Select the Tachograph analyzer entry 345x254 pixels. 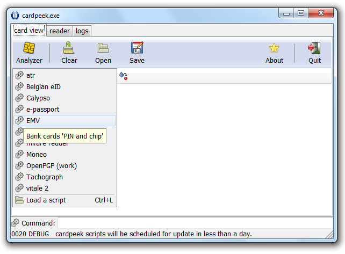click(x=44, y=177)
